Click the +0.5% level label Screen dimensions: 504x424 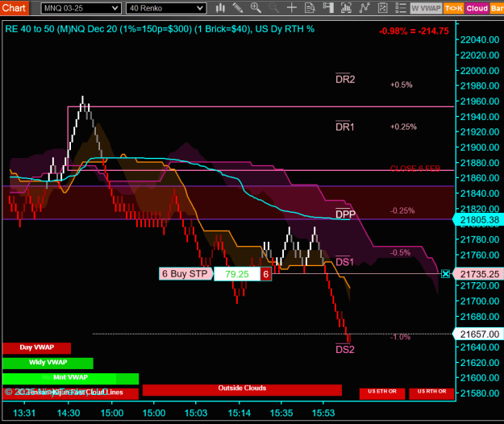click(401, 85)
